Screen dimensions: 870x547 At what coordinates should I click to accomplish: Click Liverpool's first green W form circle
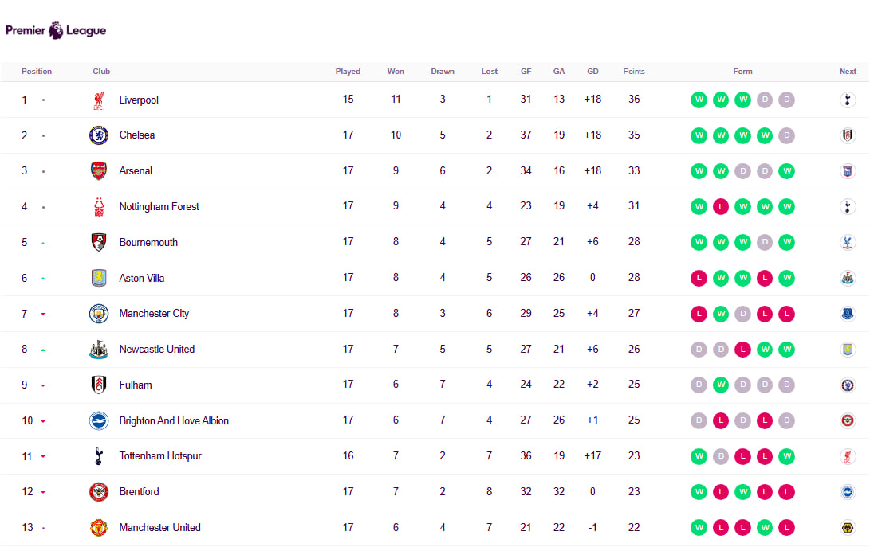[x=699, y=100]
